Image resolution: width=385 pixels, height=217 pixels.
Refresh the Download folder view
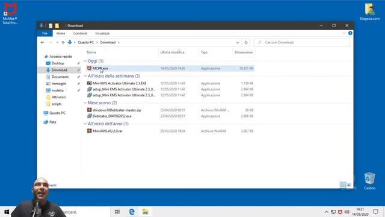(x=246, y=43)
